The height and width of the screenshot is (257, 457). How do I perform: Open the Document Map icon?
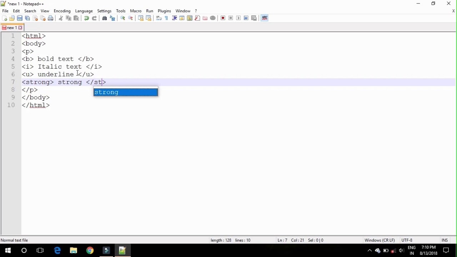pyautogui.click(x=190, y=18)
